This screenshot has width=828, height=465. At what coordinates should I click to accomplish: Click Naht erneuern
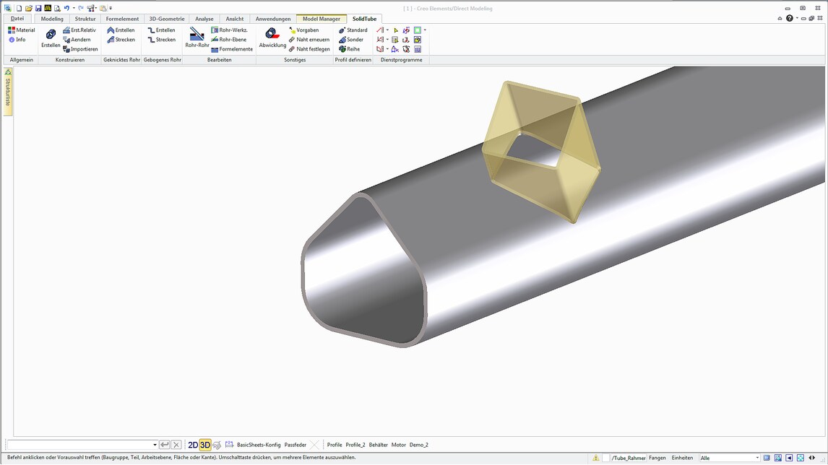pos(309,40)
